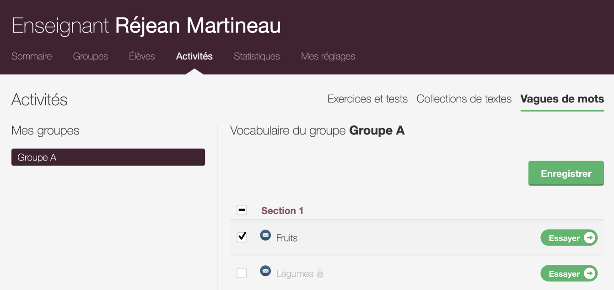Click Essayer for the Fruits row

569,238
